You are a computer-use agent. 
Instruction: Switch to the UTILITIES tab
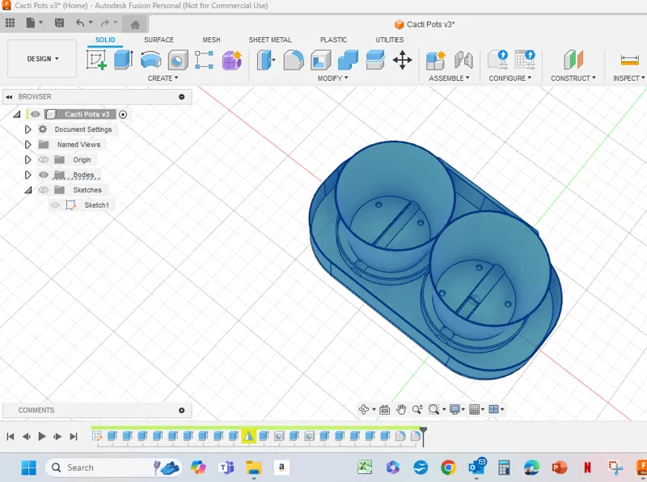tap(390, 40)
